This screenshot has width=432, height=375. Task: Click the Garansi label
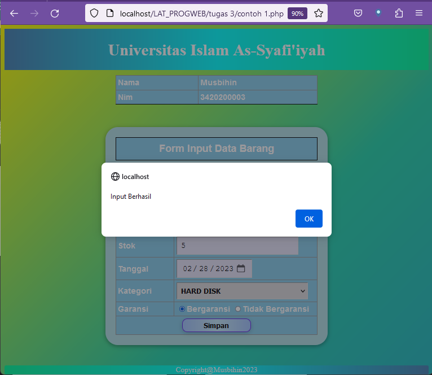click(133, 309)
